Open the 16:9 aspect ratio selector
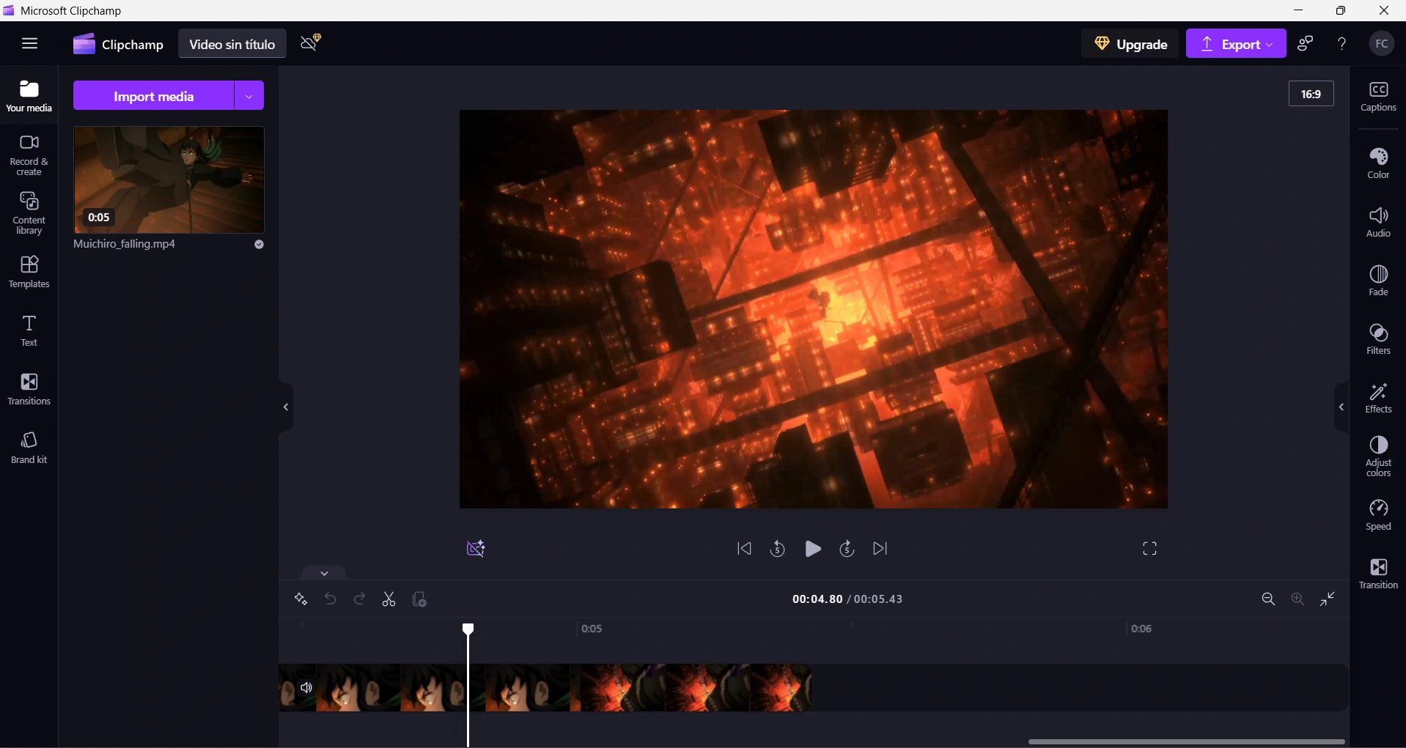Screen dimensions: 1406x748 click(x=1311, y=94)
